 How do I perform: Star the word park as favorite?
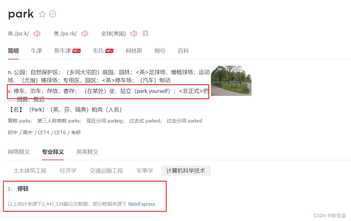click(x=42, y=14)
